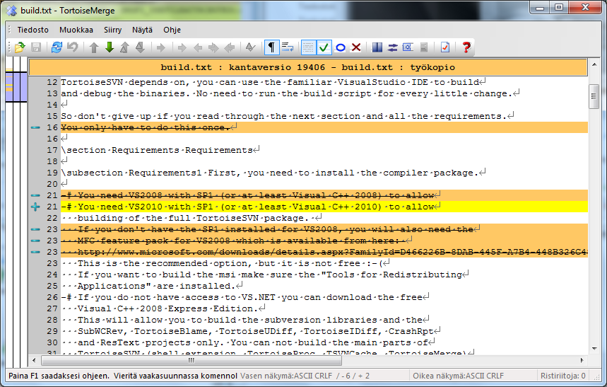Click the horizontal scrollbar thumb

click(x=191, y=360)
